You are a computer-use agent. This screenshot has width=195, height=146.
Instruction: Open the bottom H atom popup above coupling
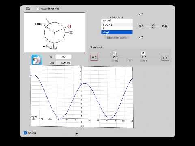coord(141,37)
